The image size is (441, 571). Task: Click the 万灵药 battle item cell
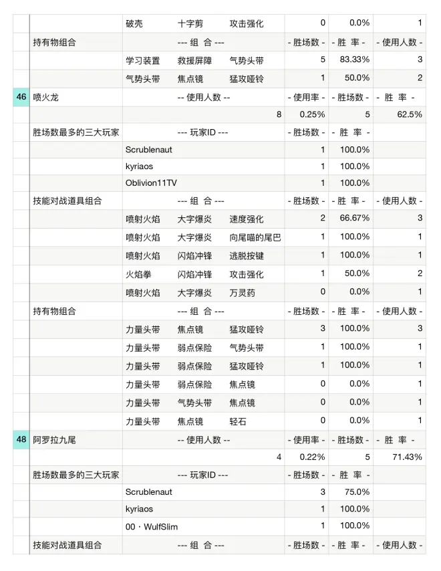tap(242, 292)
